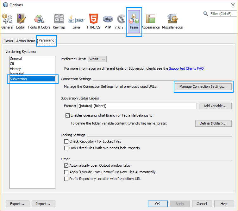Disable guessing Branch or Tag checkbox
This screenshot has width=238, height=211.
coord(67,116)
